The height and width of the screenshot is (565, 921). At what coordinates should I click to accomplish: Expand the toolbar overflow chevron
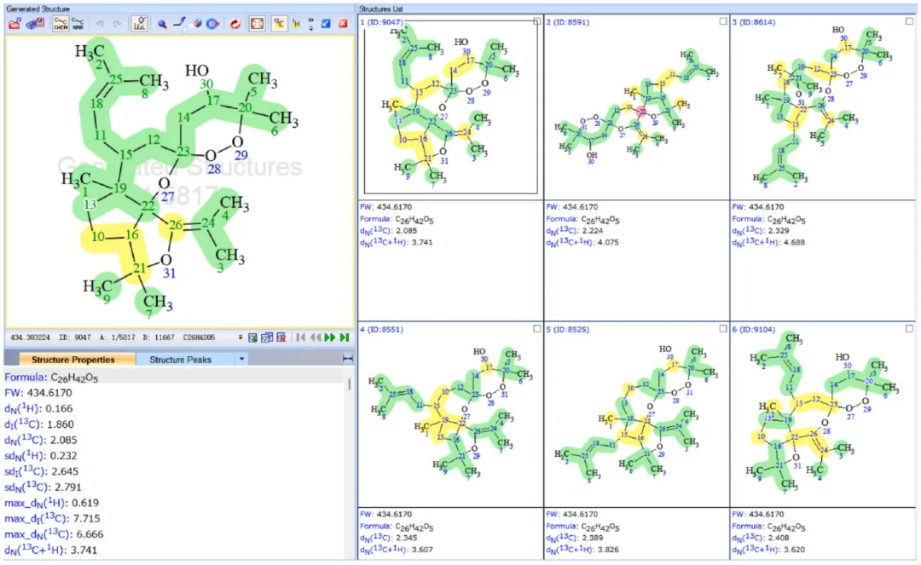[310, 24]
